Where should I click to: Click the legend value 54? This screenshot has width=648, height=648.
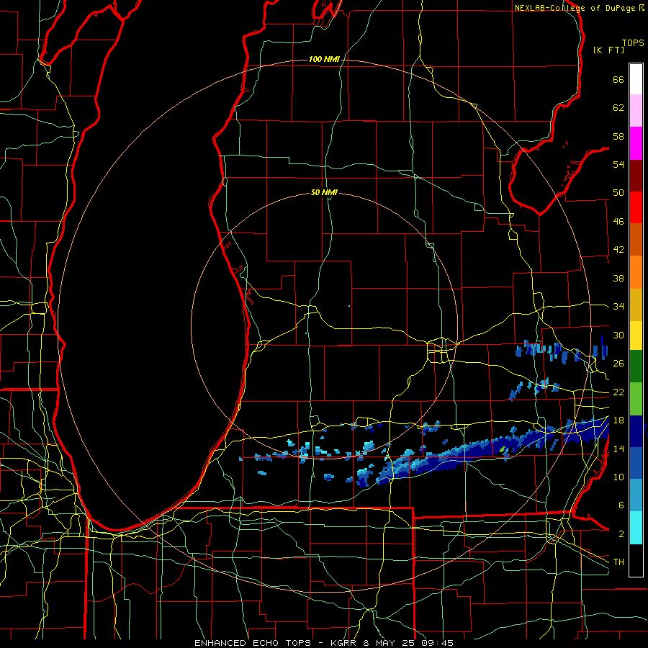pyautogui.click(x=618, y=164)
